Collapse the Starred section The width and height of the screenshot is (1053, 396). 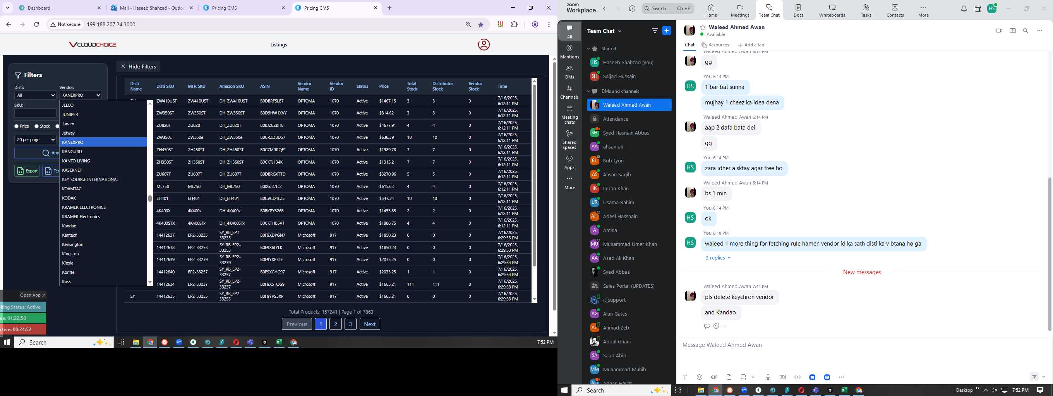click(x=588, y=49)
